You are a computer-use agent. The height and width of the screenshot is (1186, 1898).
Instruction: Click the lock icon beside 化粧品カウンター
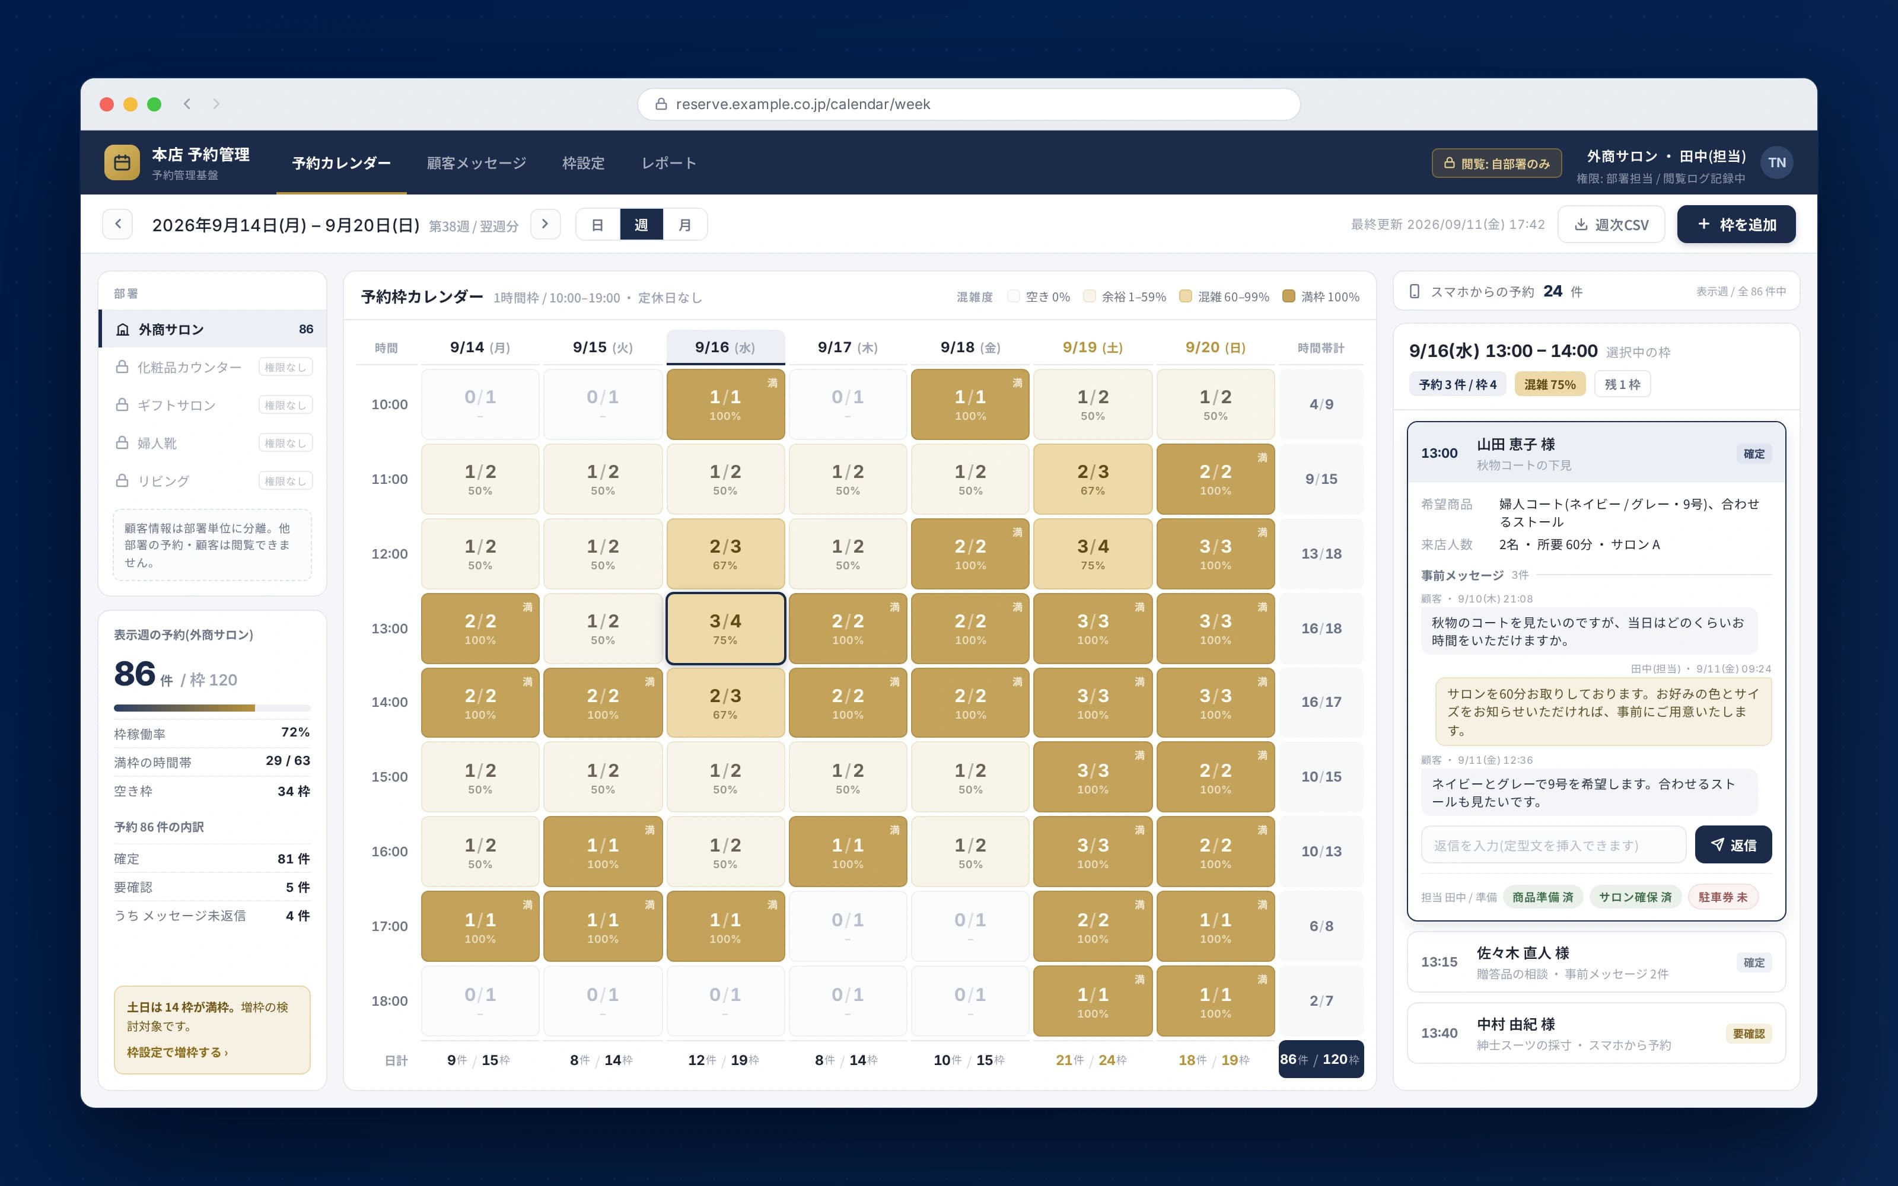tap(122, 367)
